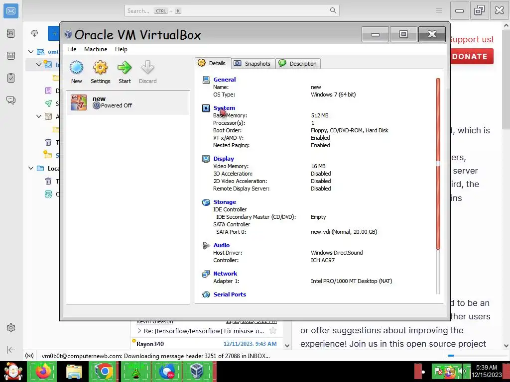Expand the tensorflow message thread

pyautogui.click(x=139, y=331)
